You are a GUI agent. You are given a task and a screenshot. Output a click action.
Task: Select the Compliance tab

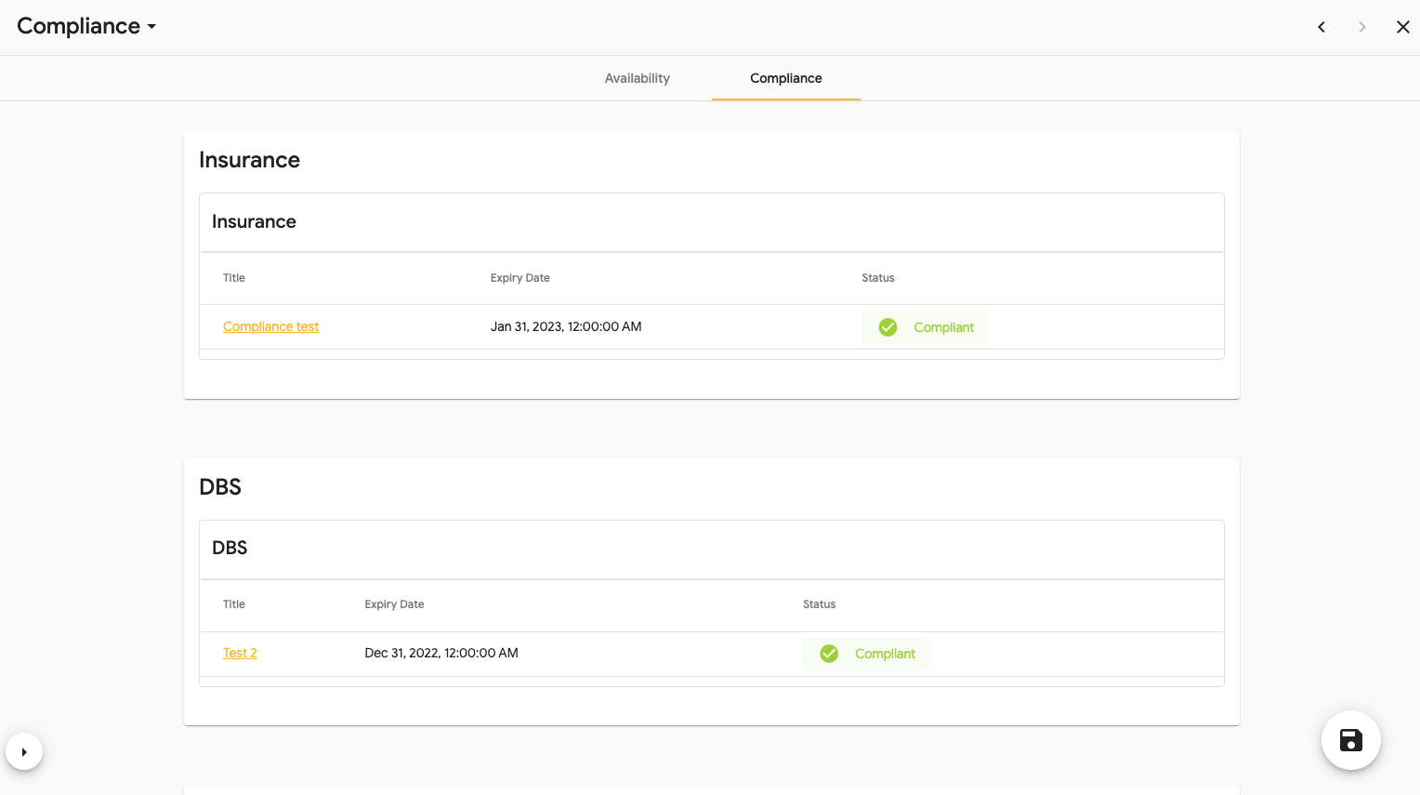(786, 78)
